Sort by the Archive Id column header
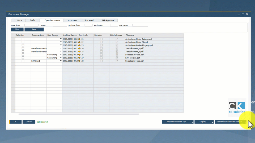The width and height of the screenshot is (255, 143). pos(86,35)
